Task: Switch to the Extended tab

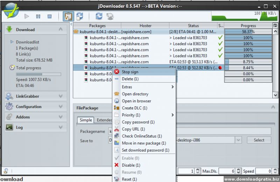Action: (104, 120)
